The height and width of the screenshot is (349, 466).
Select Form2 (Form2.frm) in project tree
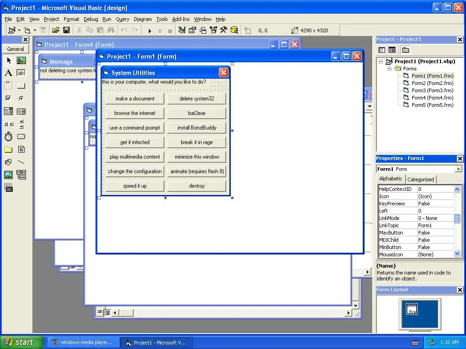432,84
